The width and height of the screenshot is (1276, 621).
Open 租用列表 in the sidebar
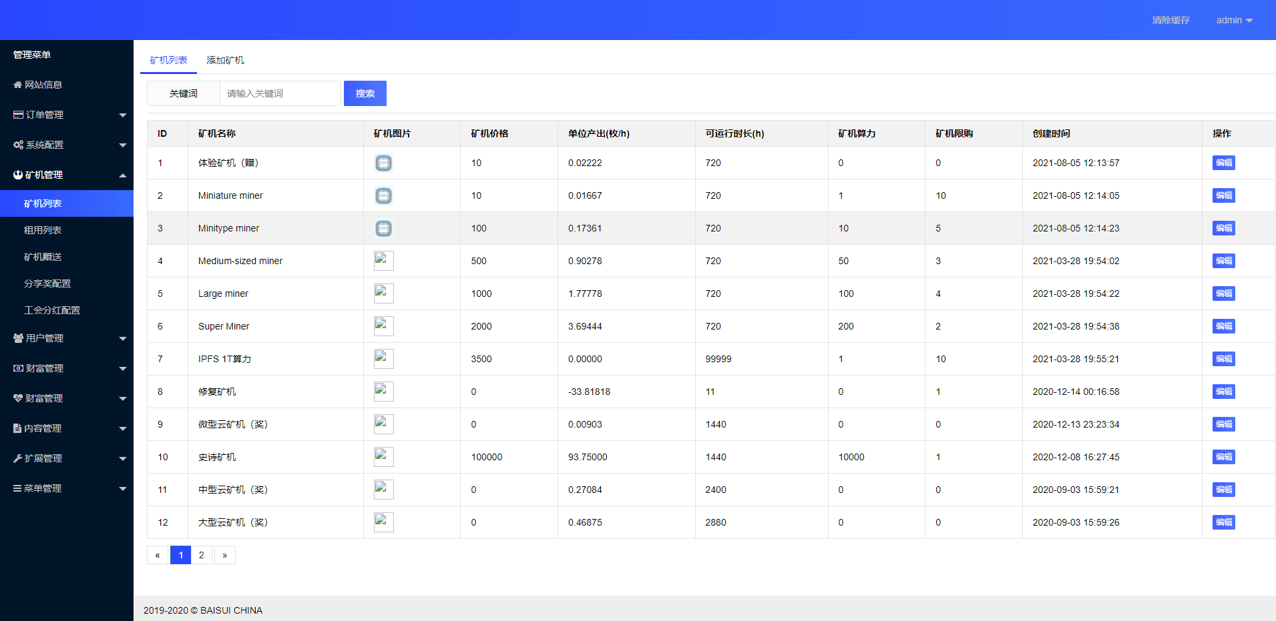(43, 230)
